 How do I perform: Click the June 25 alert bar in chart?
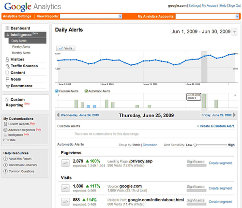tap(204, 101)
